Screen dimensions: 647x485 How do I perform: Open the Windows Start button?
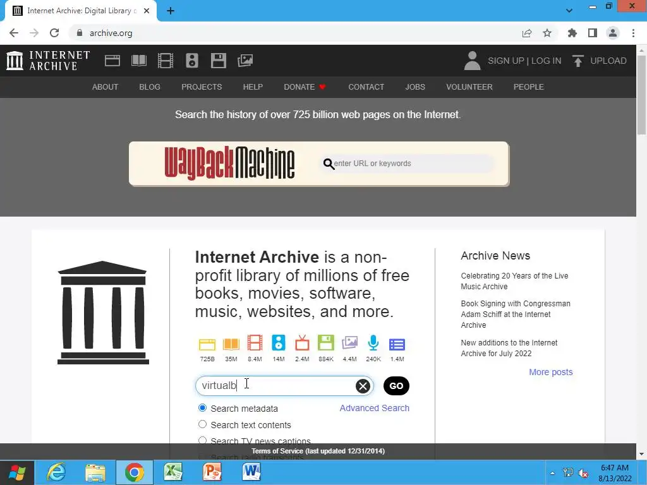tap(17, 472)
